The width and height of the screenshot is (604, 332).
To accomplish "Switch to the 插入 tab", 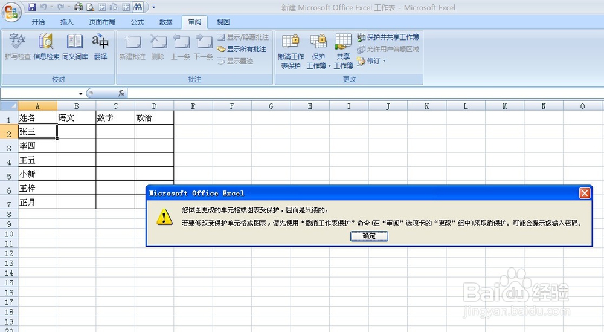I will 66,22.
